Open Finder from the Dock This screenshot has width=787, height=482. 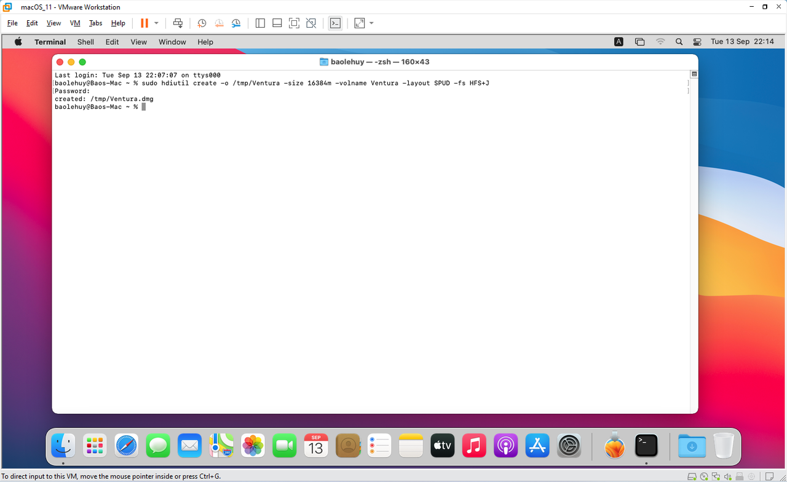coord(63,445)
